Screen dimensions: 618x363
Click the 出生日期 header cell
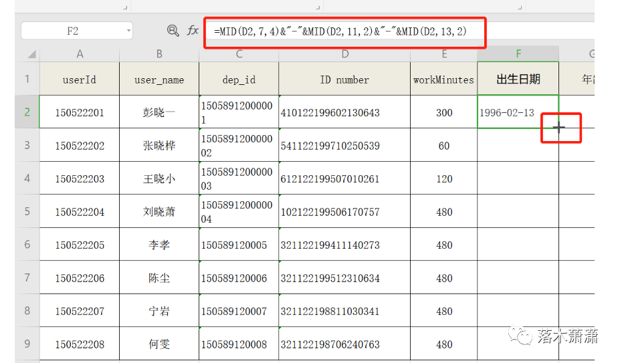[518, 80]
